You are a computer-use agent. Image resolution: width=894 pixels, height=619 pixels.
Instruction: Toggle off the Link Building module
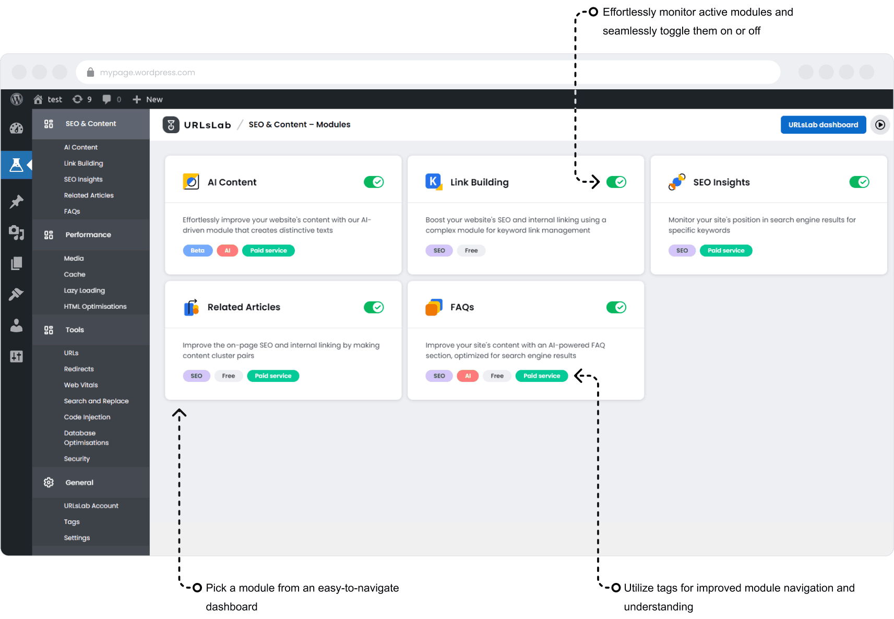point(616,182)
